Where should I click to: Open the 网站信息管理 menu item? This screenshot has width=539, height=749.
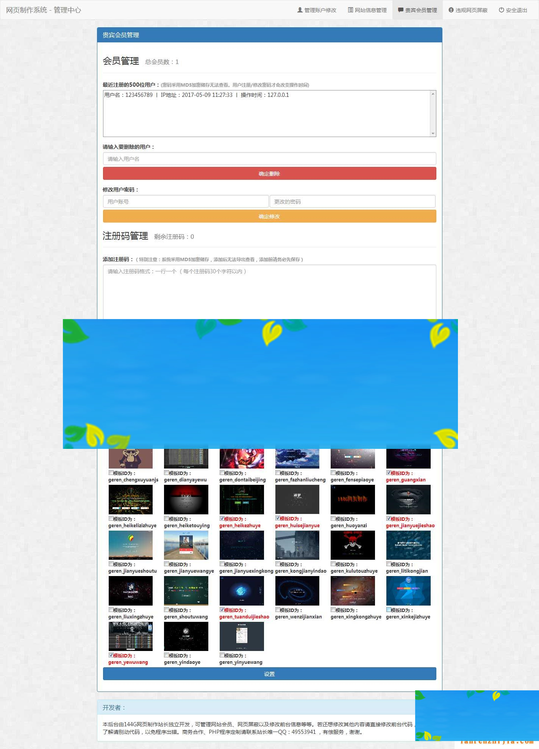367,10
